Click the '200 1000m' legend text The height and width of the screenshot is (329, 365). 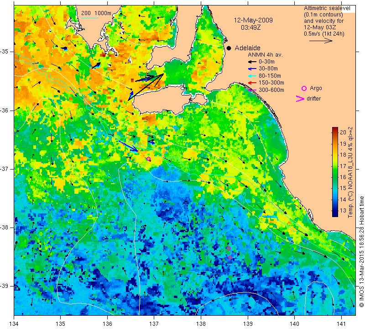96,13
